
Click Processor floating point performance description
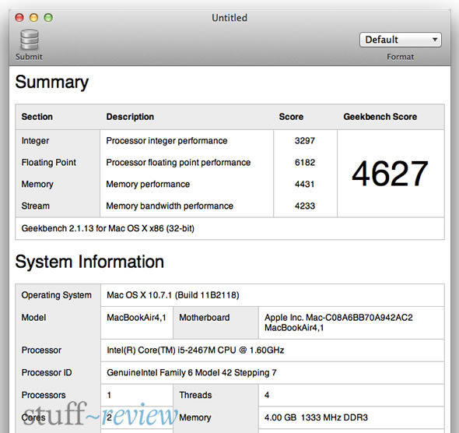click(x=178, y=162)
